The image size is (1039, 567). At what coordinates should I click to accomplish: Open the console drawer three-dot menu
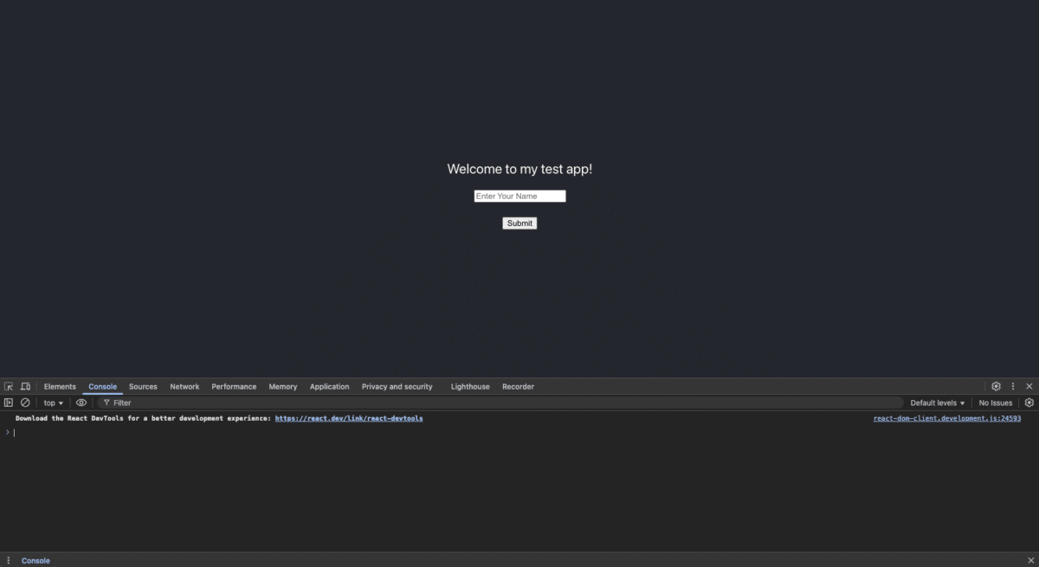pyautogui.click(x=8, y=560)
